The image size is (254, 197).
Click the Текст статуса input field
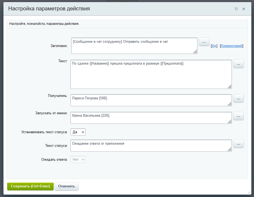tap(151, 145)
